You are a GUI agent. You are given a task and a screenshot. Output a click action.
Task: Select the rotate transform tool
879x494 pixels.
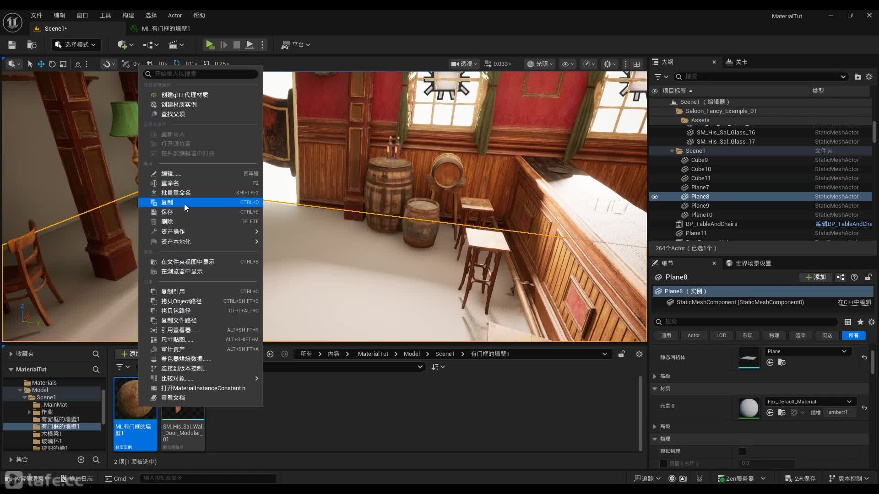coord(52,64)
